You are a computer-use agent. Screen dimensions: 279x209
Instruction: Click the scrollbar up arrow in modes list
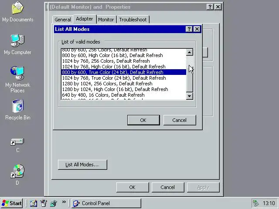(190, 52)
